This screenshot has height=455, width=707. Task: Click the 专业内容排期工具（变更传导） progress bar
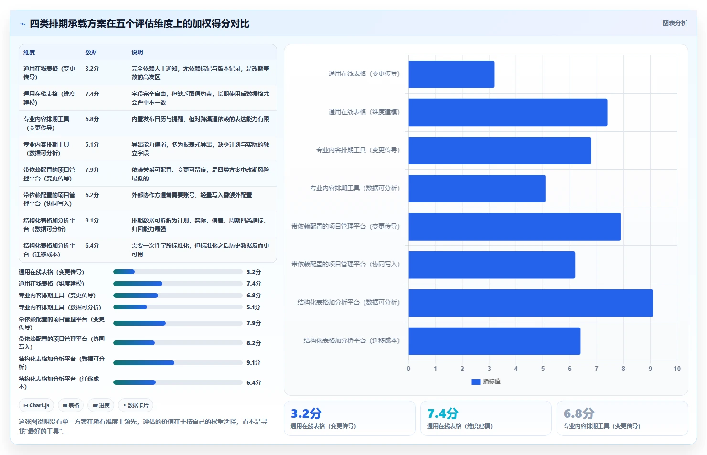pos(178,296)
